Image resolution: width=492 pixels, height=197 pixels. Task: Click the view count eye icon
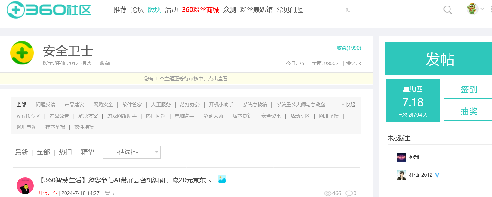click(x=328, y=193)
